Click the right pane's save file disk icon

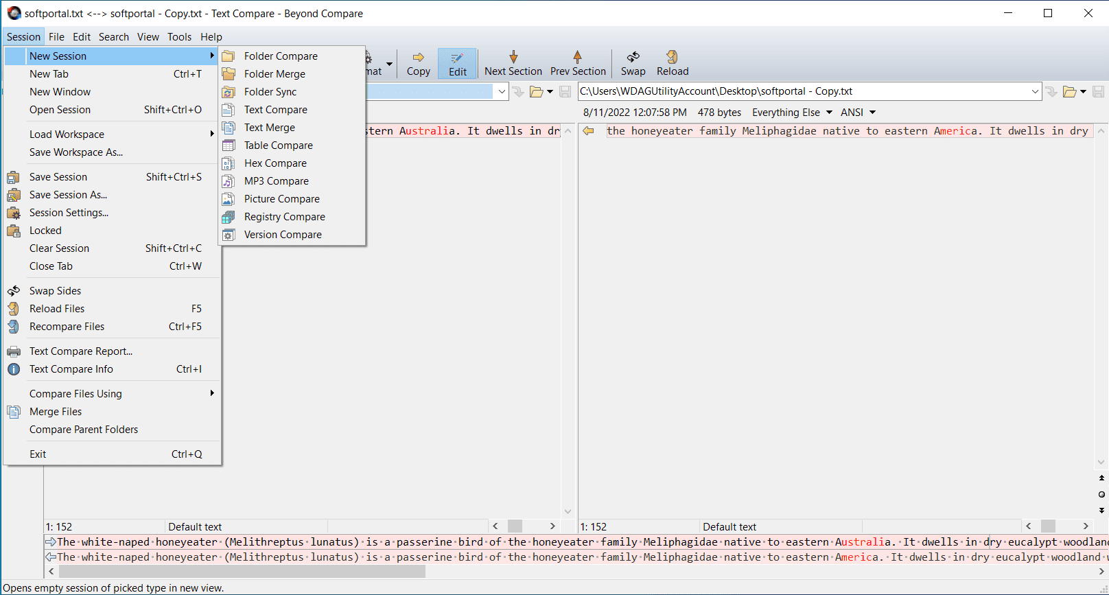[1098, 92]
